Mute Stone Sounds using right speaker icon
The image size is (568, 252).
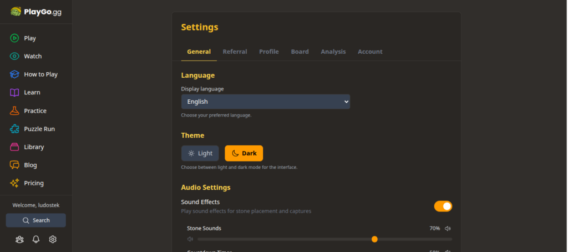click(x=448, y=228)
